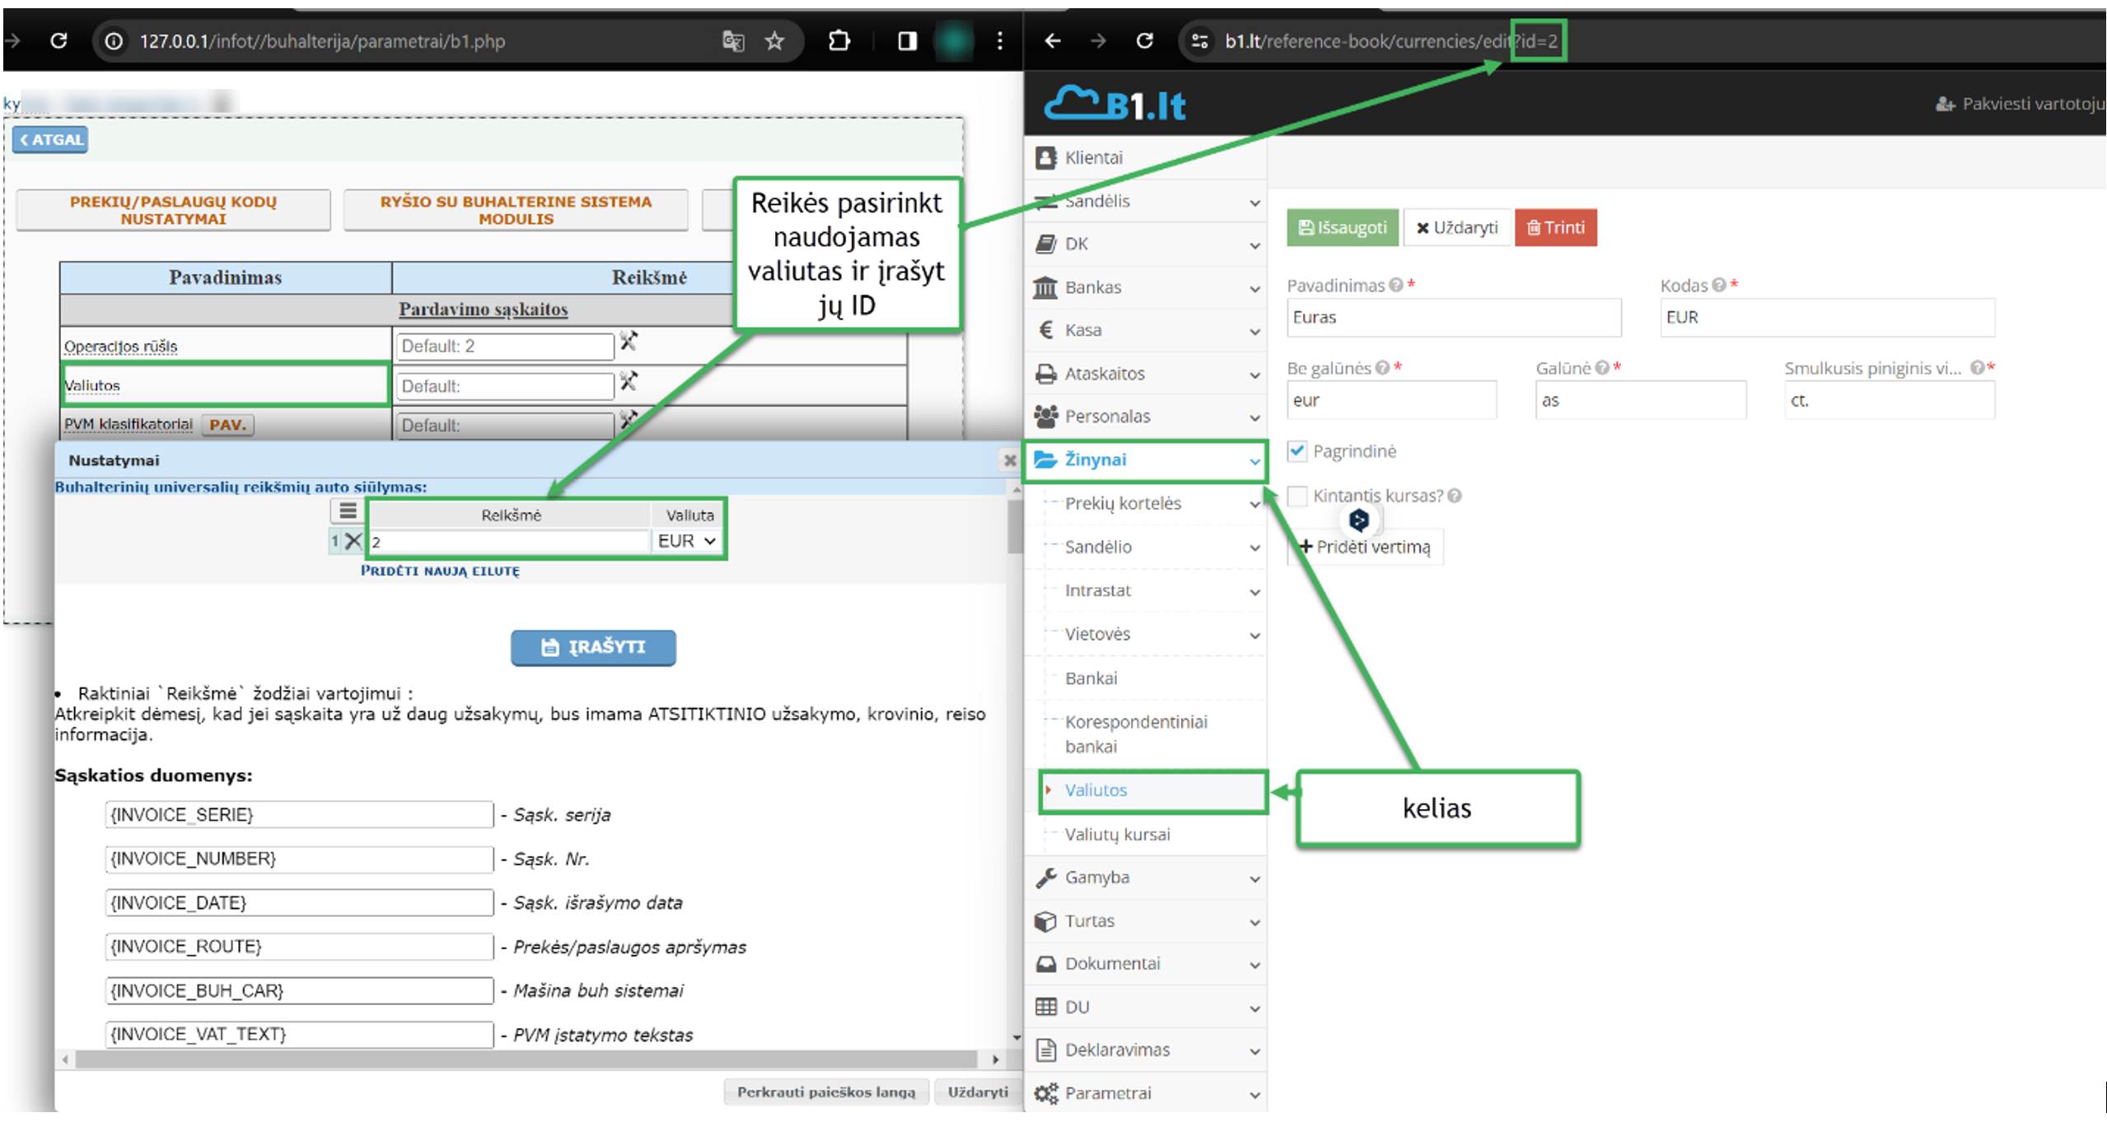Open tools icon for Operacijos rūšis row
Image resolution: width=2107 pixels, height=1136 pixels.
628,341
